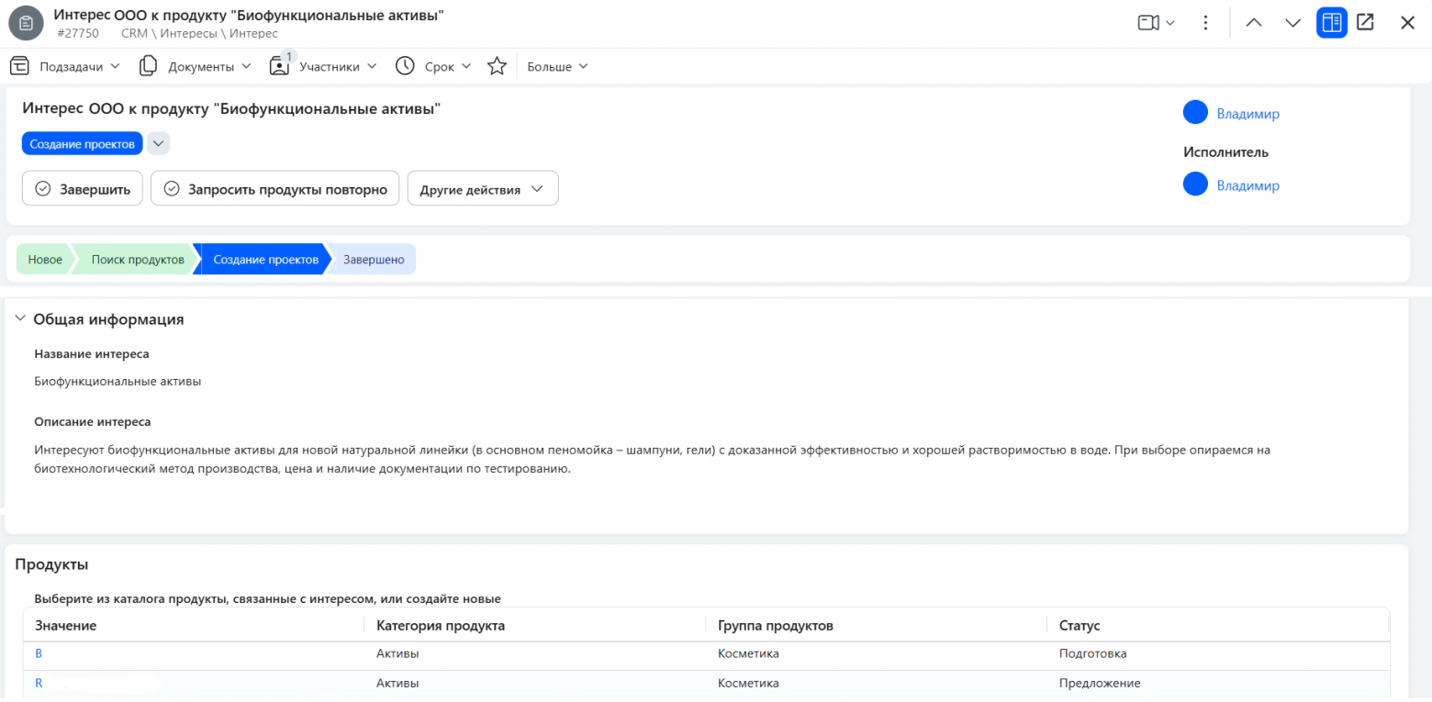
Task: Open the three-dot options menu icon
Action: 1205,22
